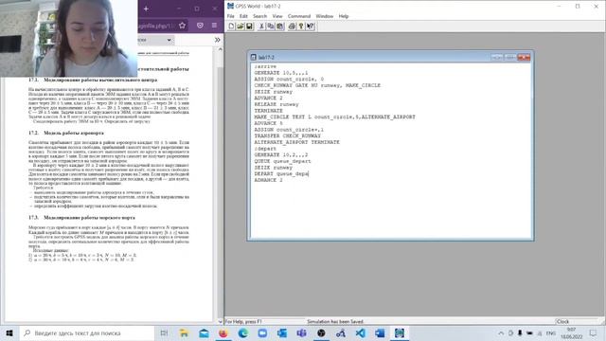Click the 'TRANSFER CHECK_RUNWAY' code line

coord(287,136)
